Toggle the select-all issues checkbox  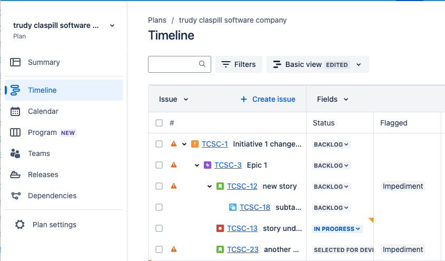coord(159,123)
